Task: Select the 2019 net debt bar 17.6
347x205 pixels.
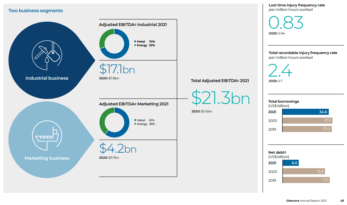Action: point(306,180)
